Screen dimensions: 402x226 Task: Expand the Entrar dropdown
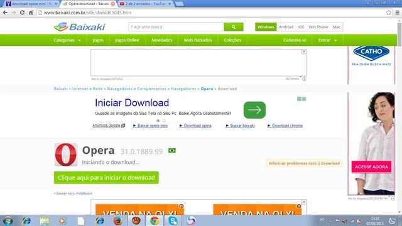pyautogui.click(x=327, y=40)
